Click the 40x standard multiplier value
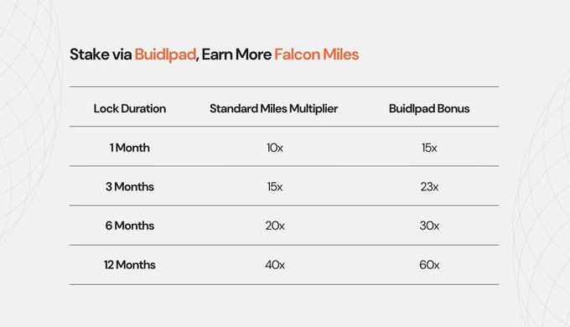The height and width of the screenshot is (327, 570). click(x=275, y=265)
